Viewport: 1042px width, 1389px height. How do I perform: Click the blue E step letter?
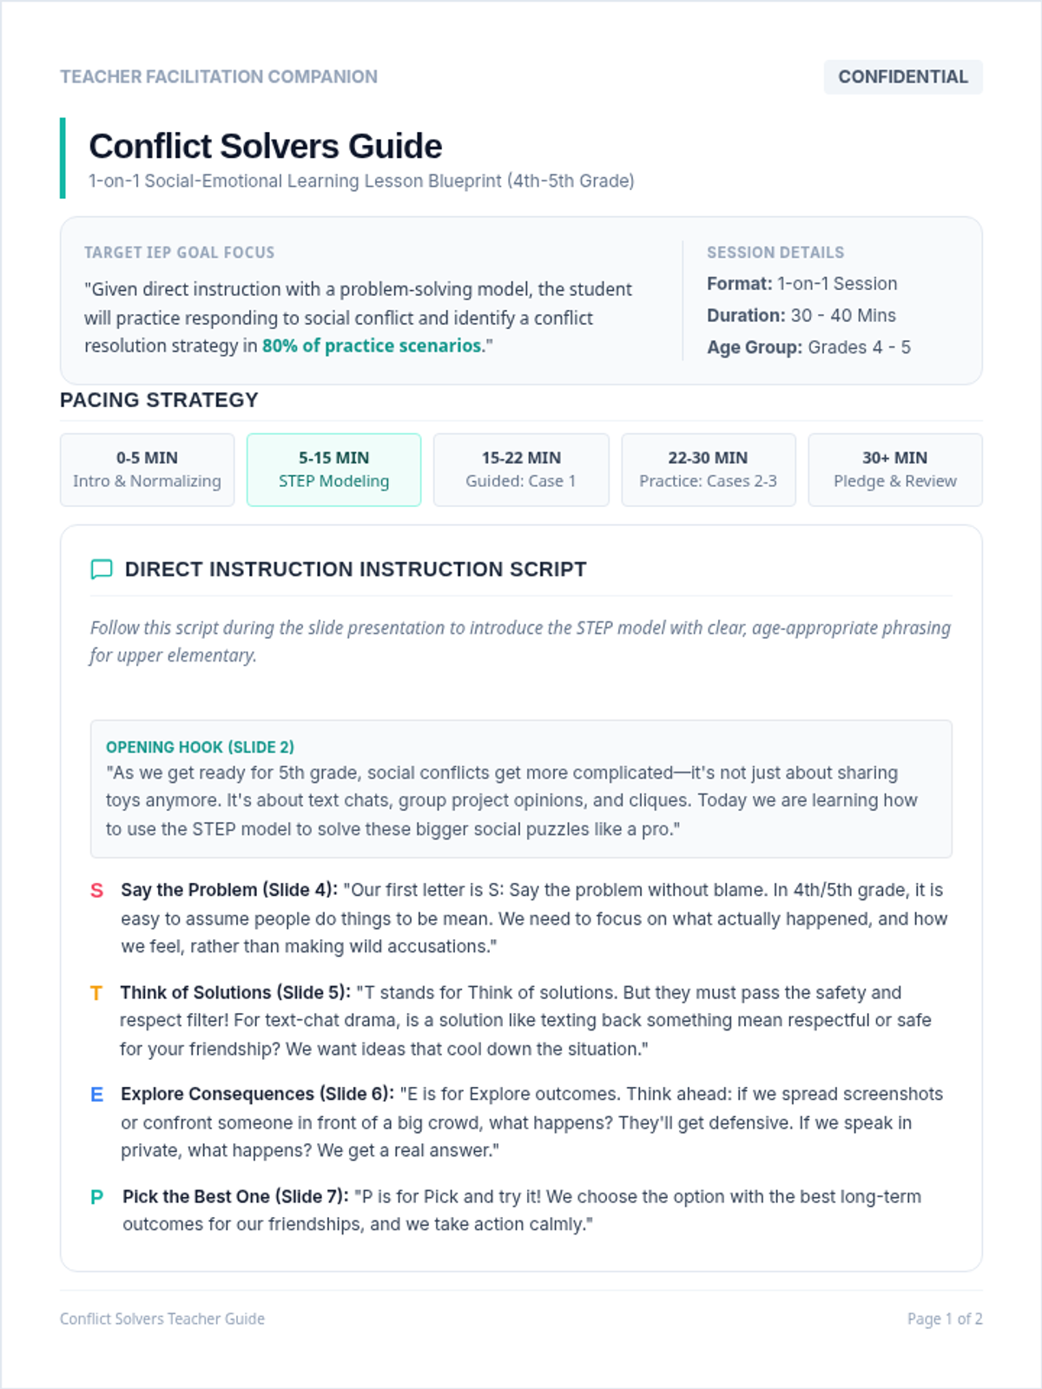click(97, 1095)
